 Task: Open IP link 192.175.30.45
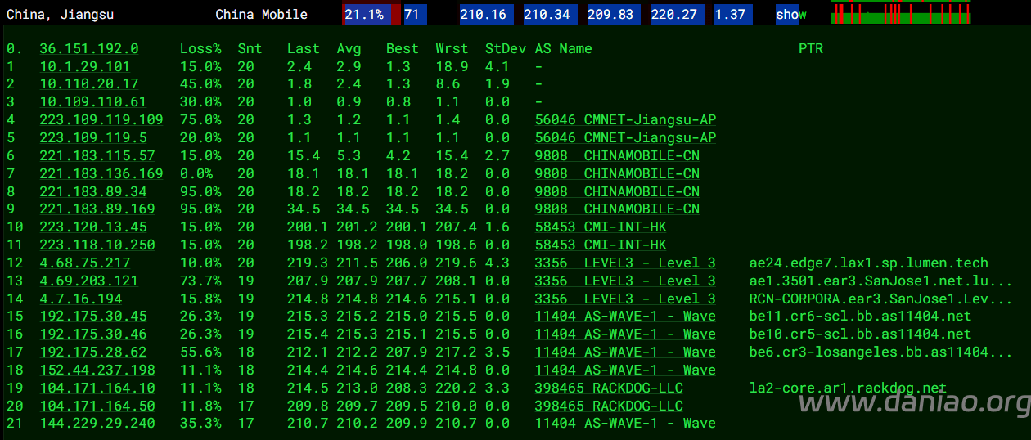point(93,317)
